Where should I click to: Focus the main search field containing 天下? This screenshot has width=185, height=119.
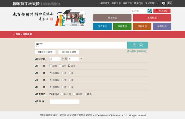(x=81, y=45)
